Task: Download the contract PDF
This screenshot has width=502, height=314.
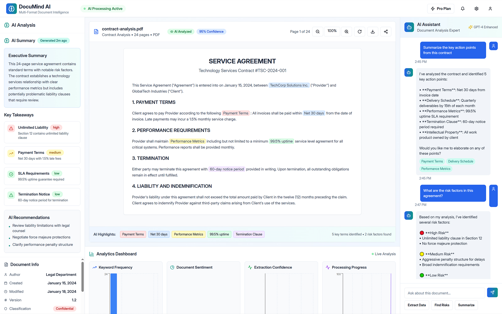Action: click(373, 32)
